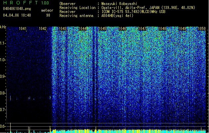The width and height of the screenshot is (209, 133).
Task: Click the HROFFT 1.0.0 title text
Action: coord(26,3)
